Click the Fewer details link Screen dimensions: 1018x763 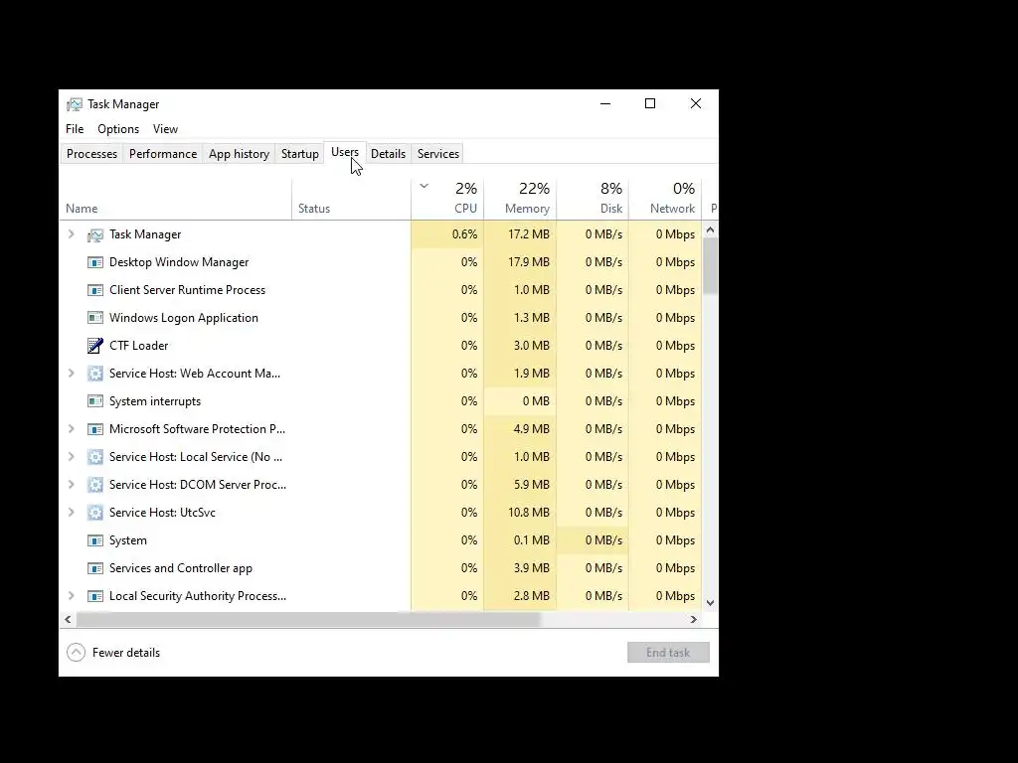coord(126,653)
